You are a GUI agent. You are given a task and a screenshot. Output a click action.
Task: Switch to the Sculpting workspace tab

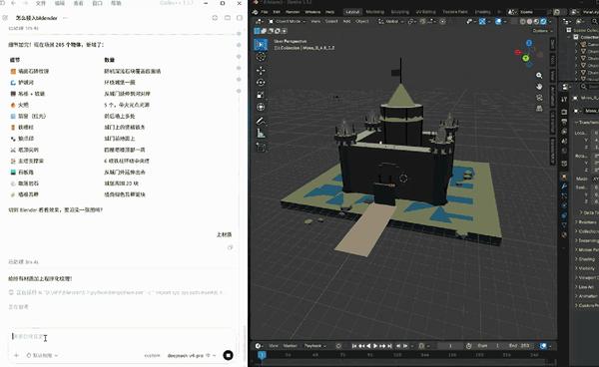tap(400, 12)
